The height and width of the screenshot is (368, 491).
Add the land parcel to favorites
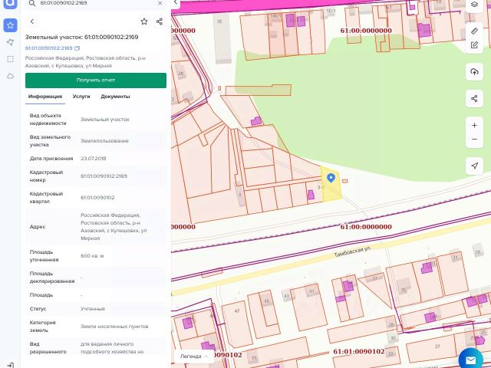(x=143, y=21)
